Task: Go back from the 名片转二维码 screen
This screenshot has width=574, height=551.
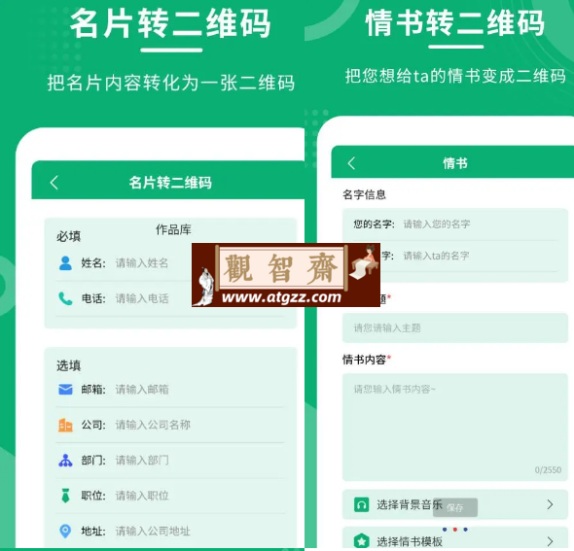Action: click(54, 182)
